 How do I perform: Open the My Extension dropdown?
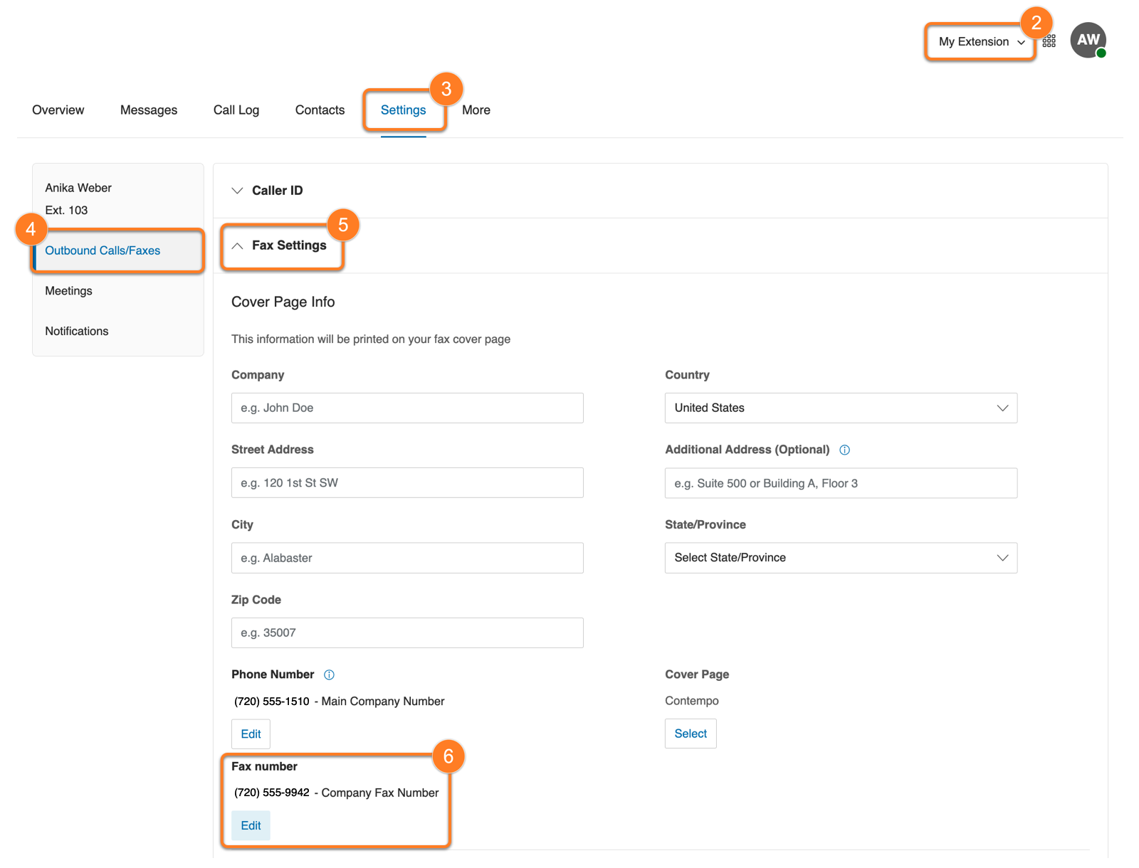[x=980, y=42]
